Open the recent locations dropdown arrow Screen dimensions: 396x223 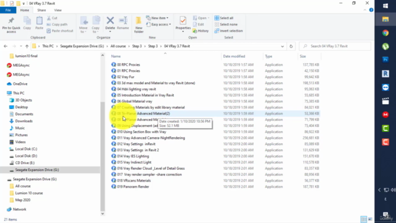point(20,46)
